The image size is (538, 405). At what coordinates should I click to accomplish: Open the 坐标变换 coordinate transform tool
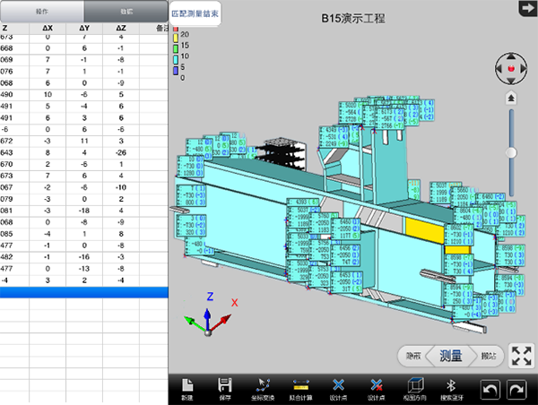pyautogui.click(x=263, y=389)
